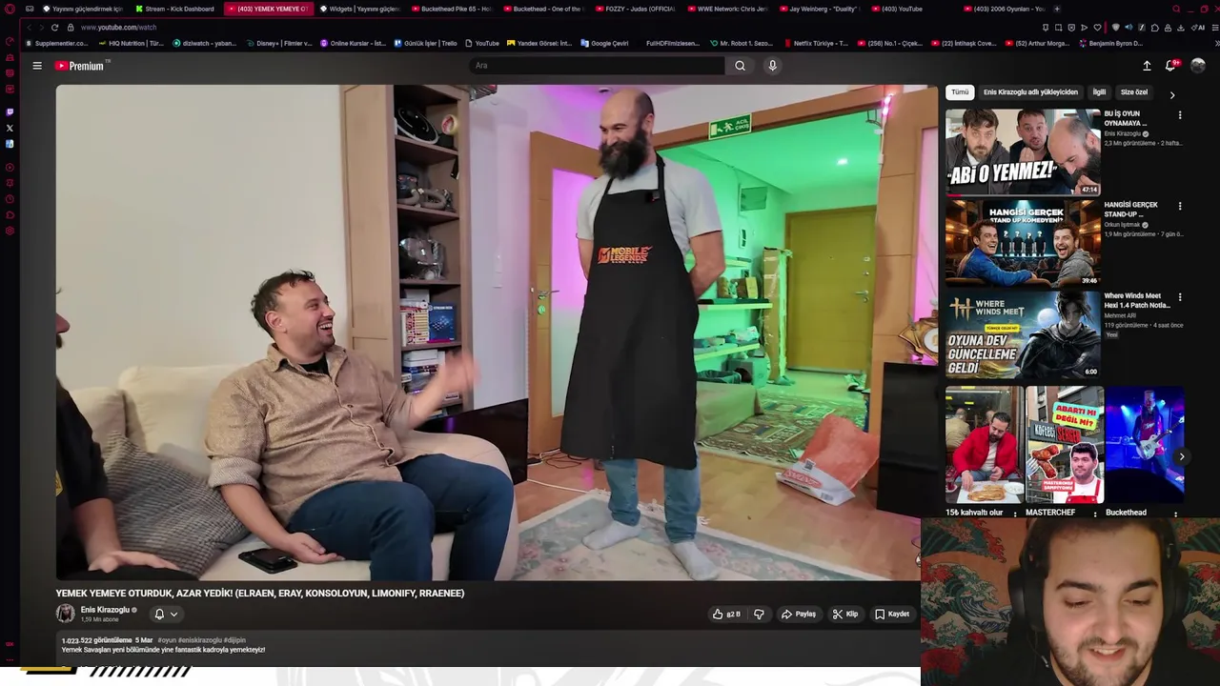The image size is (1220, 686).
Task: Open options for '15k kahvaltı olur' short
Action: [1014, 514]
